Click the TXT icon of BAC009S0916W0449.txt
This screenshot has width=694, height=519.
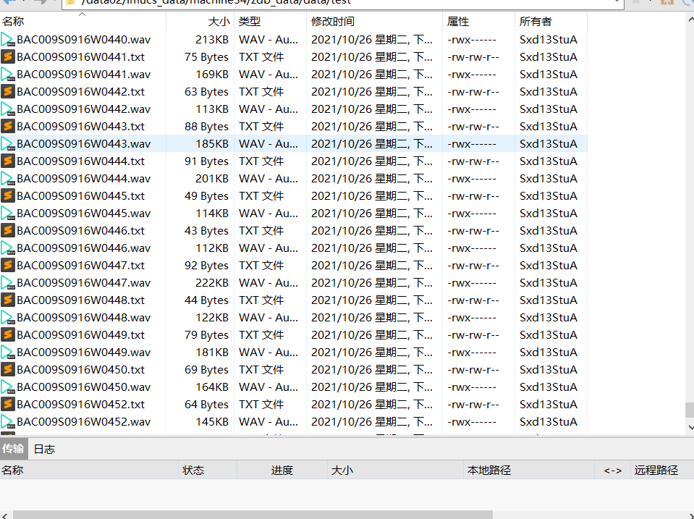coord(9,334)
